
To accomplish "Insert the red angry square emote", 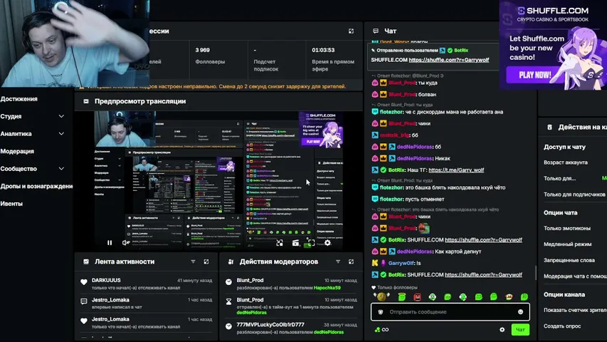I will pyautogui.click(x=417, y=297).
